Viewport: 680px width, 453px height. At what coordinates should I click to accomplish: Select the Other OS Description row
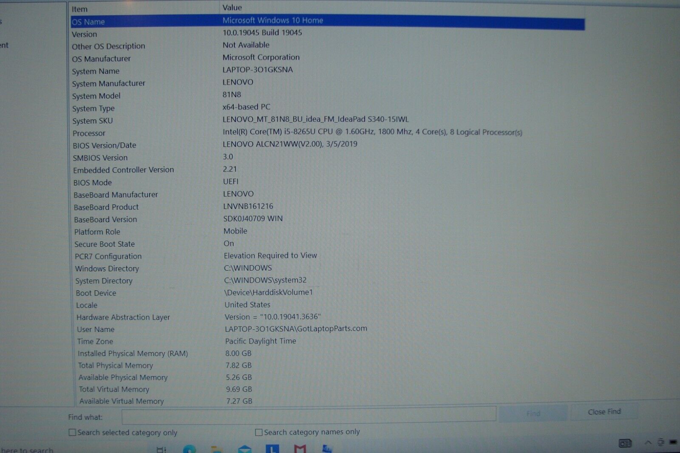pyautogui.click(x=328, y=46)
